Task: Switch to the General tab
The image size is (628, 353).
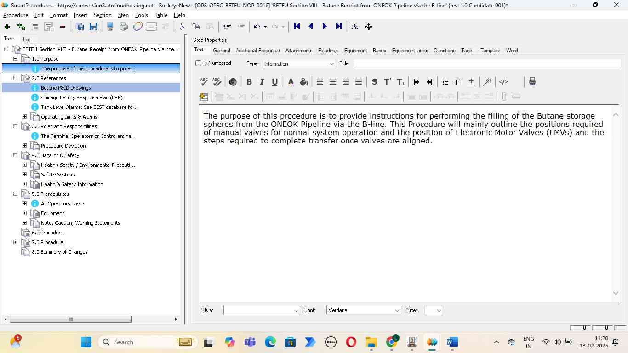Action: click(221, 51)
